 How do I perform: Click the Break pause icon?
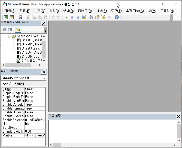coord(72,17)
